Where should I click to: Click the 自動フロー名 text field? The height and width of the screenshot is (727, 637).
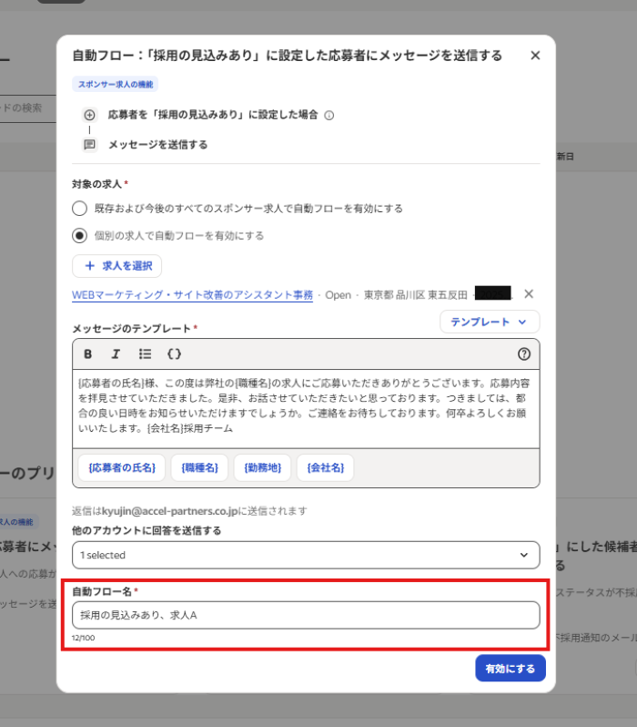306,615
